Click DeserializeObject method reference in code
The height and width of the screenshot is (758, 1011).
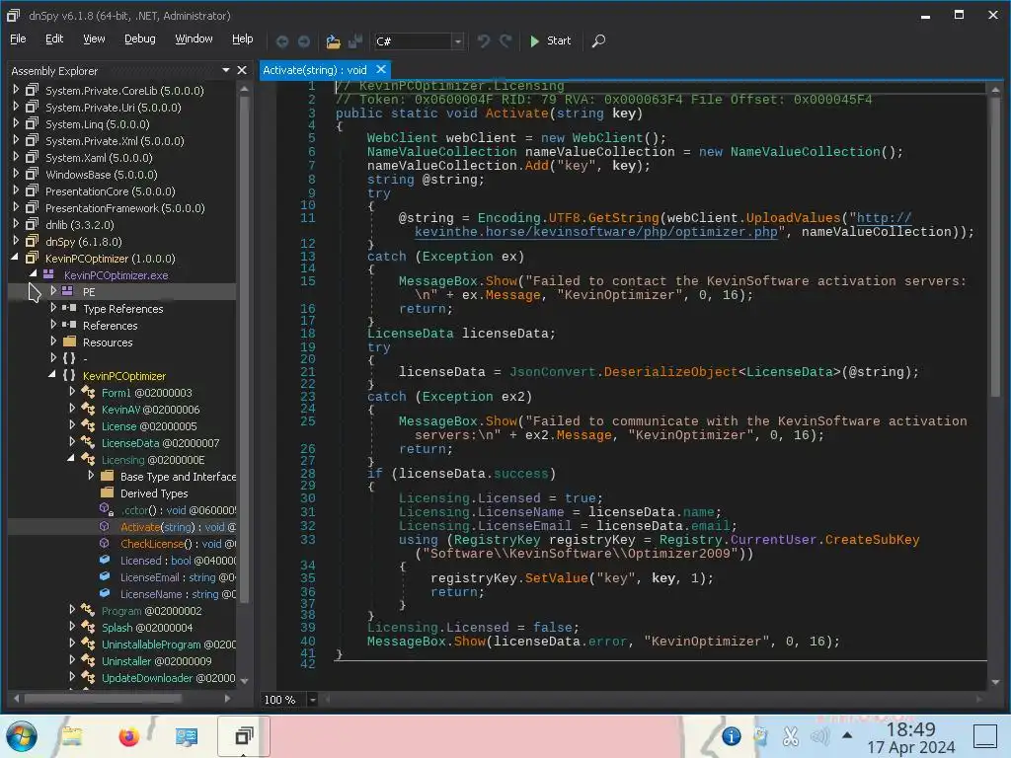pyautogui.click(x=670, y=372)
